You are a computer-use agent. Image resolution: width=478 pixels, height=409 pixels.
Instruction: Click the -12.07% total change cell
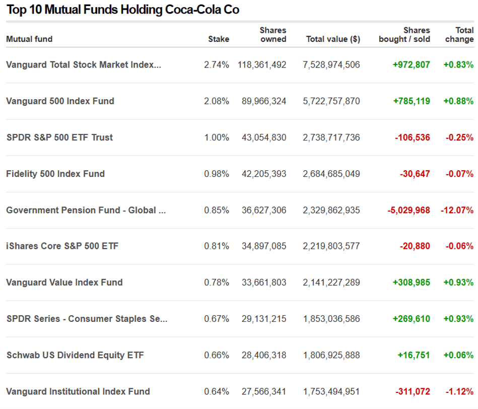(457, 210)
